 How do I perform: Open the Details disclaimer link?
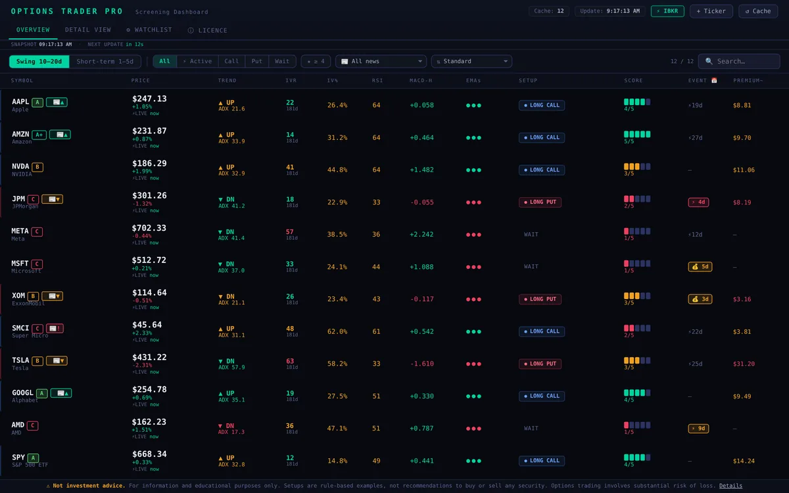tap(730, 486)
